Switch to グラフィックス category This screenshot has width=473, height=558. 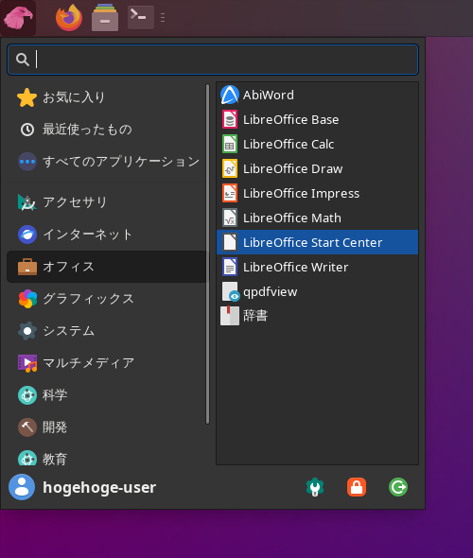106,299
